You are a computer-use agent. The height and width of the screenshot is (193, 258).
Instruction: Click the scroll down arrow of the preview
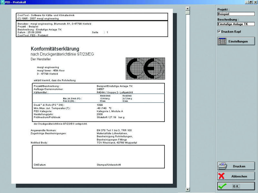[x=188, y=189]
